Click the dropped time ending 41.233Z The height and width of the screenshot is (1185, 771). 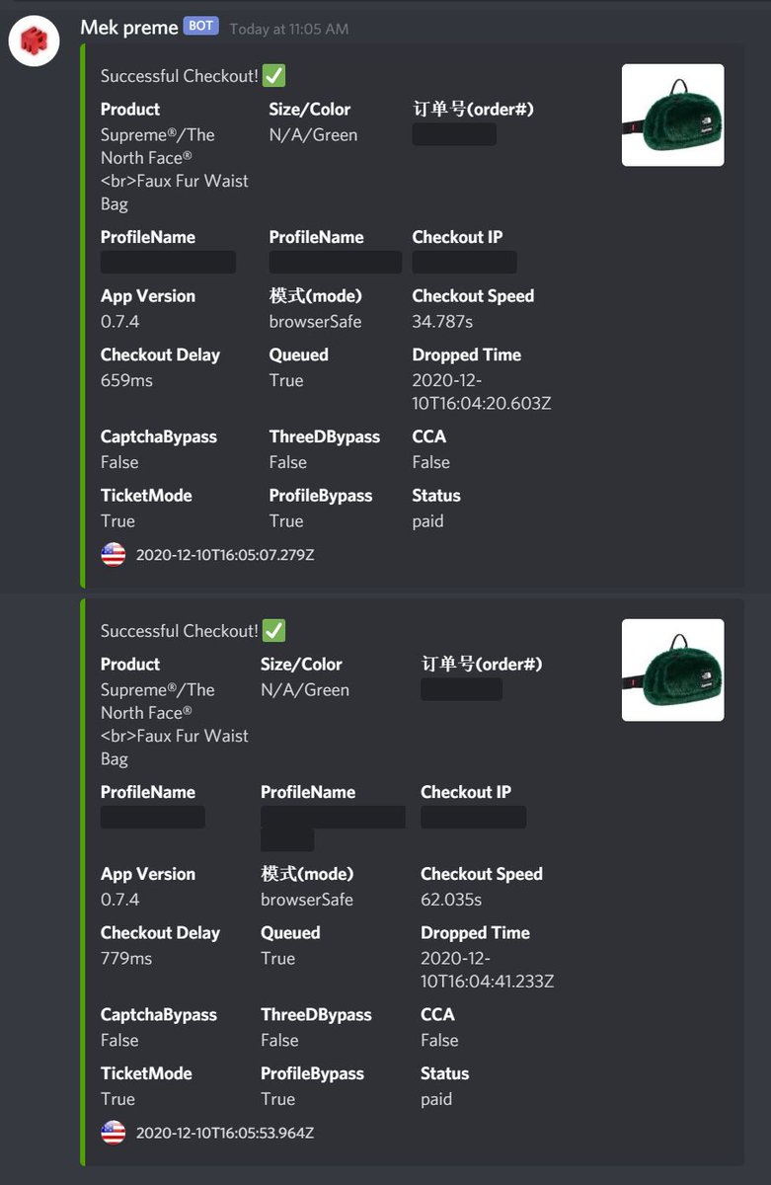coord(488,970)
